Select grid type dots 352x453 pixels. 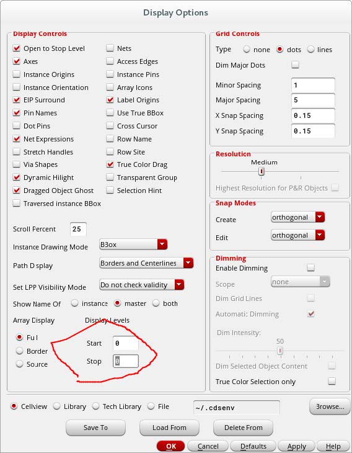[x=279, y=50]
